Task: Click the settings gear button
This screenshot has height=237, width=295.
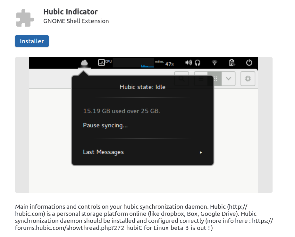Action: pos(248,79)
